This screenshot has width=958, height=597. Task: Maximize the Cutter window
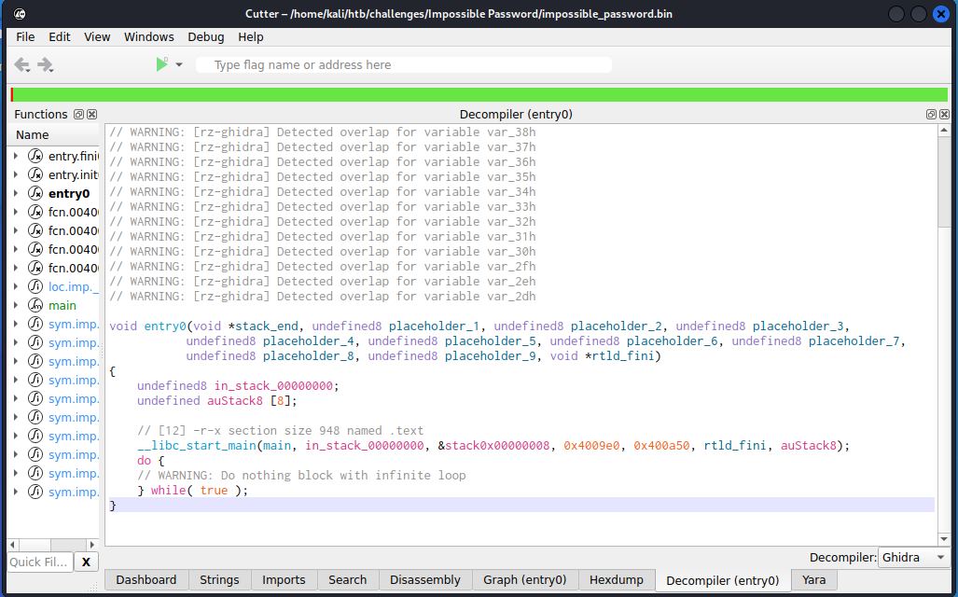[x=919, y=13]
